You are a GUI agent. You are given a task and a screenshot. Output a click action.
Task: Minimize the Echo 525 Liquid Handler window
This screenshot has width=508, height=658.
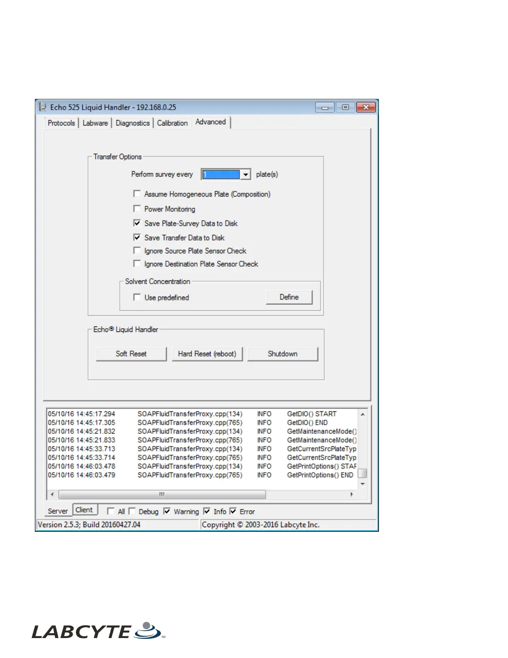[325, 108]
